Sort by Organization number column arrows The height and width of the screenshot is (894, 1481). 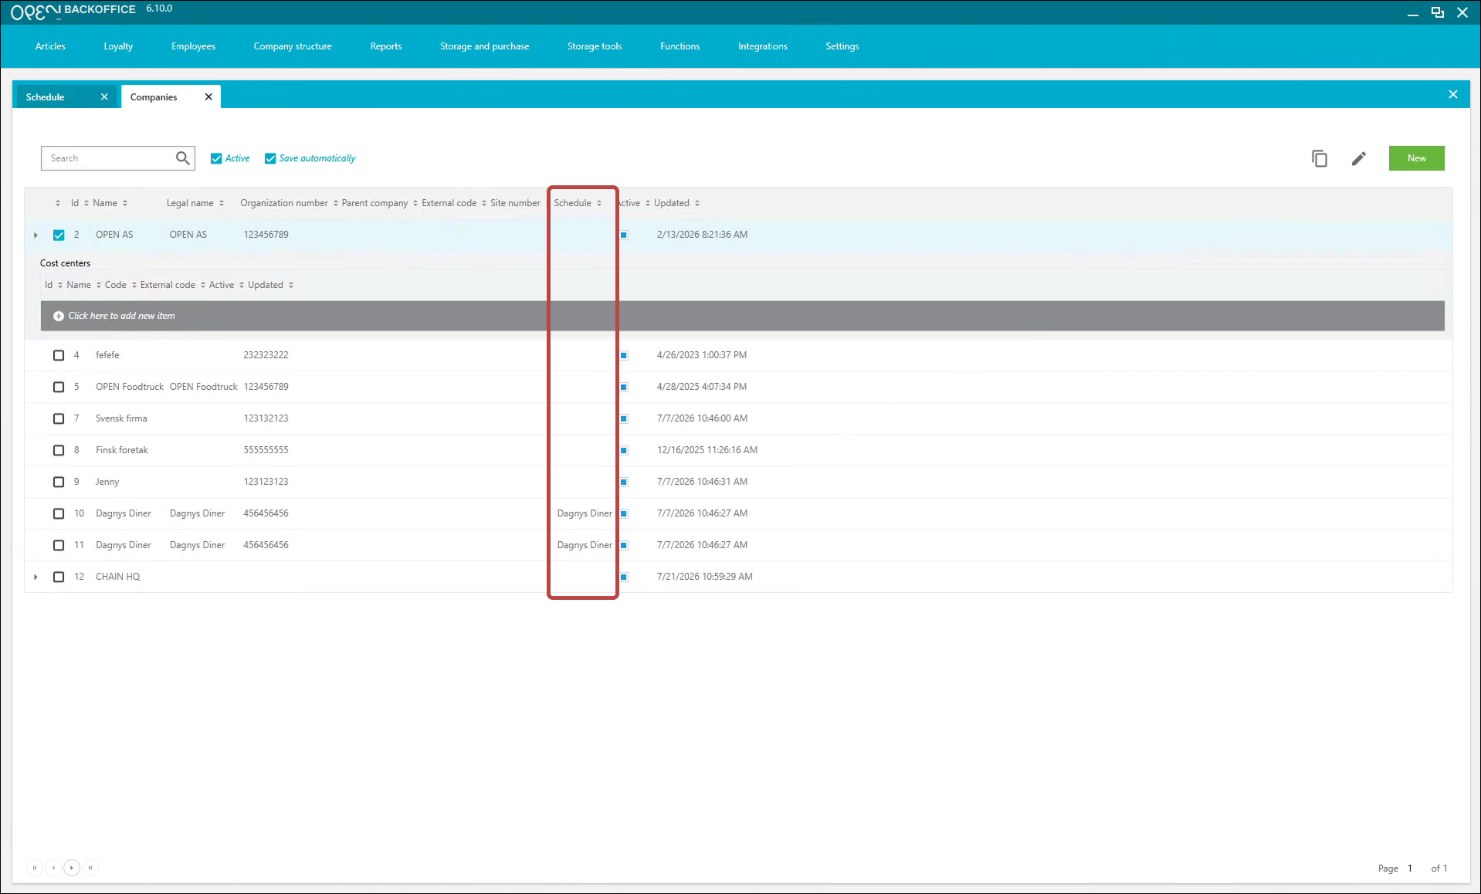click(x=336, y=203)
